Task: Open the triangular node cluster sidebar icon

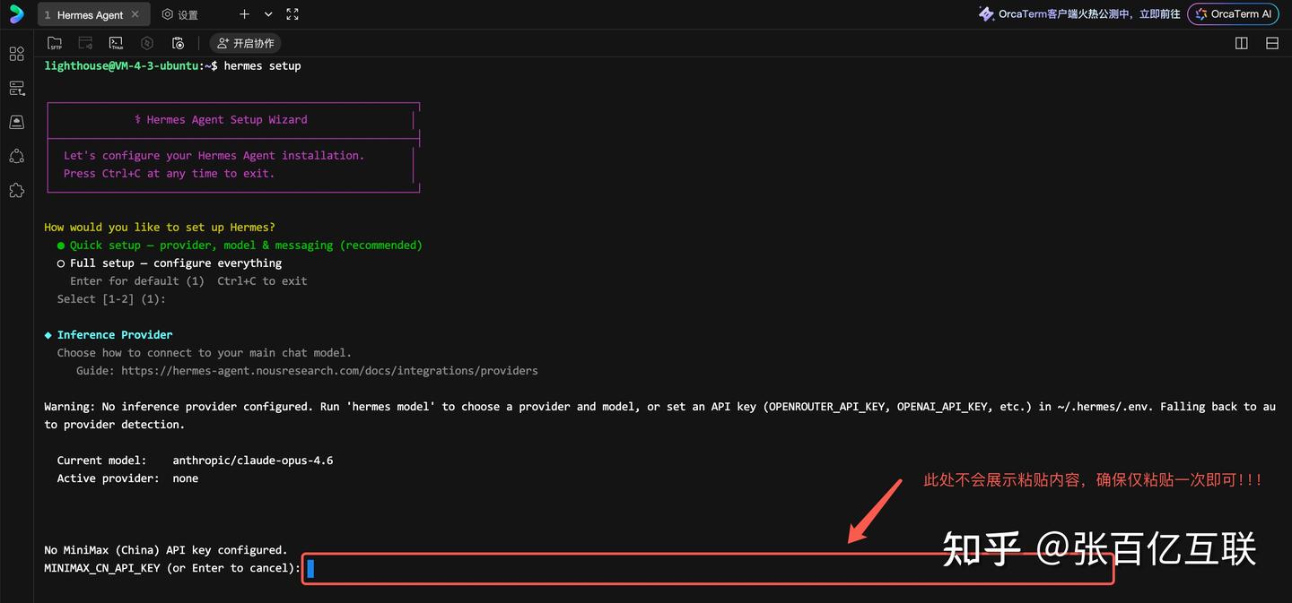Action: [16, 156]
